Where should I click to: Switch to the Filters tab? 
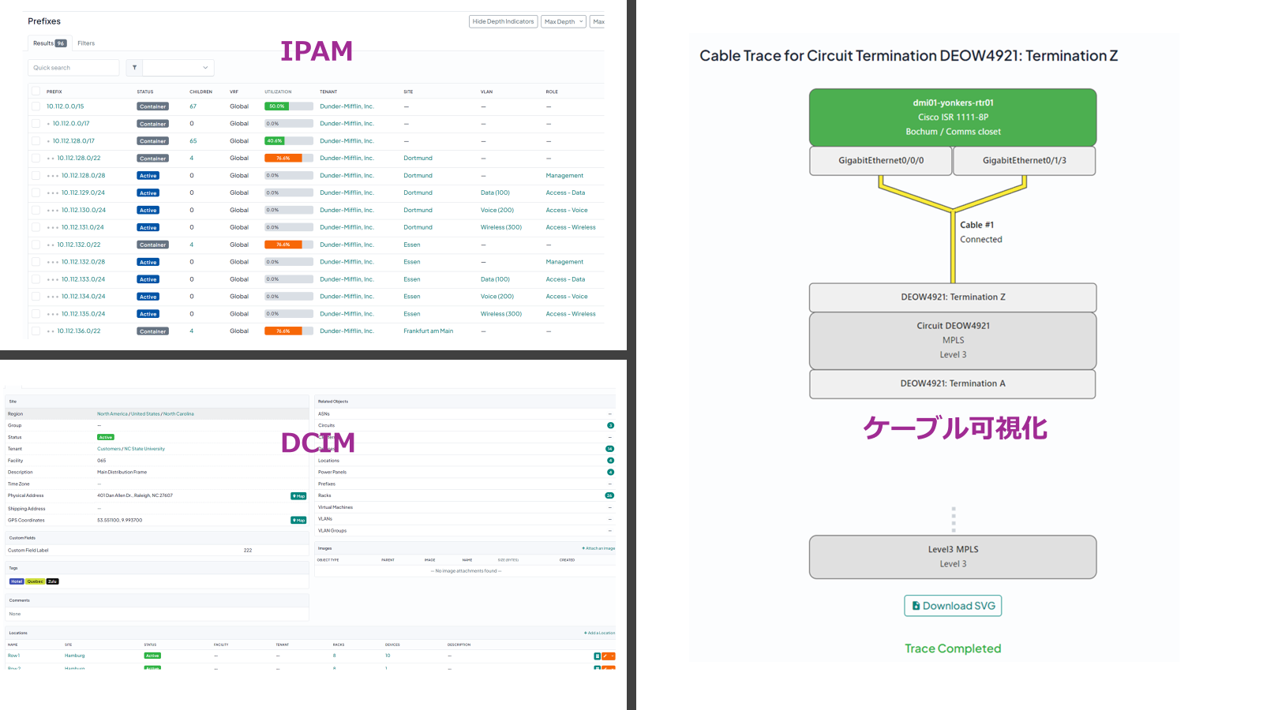coord(86,43)
